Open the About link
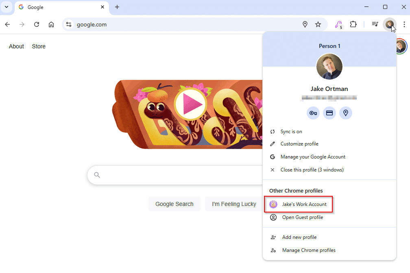Viewport: 410px width, 273px height. tap(16, 46)
